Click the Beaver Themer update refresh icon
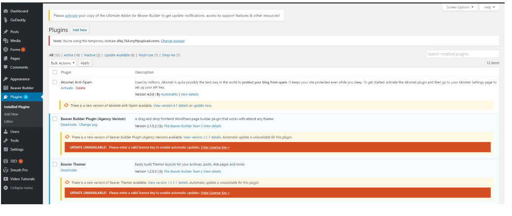The image size is (512, 216). pos(67,183)
